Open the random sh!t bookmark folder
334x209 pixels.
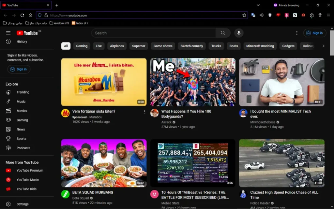[x=59, y=23]
